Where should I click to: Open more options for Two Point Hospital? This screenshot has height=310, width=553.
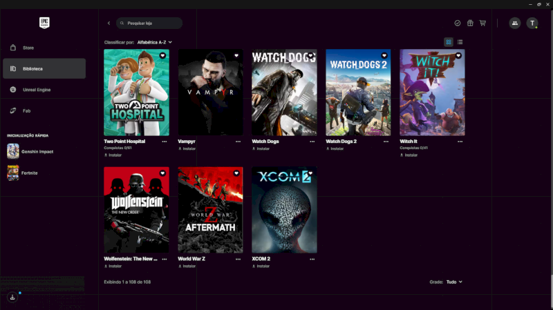point(165,142)
